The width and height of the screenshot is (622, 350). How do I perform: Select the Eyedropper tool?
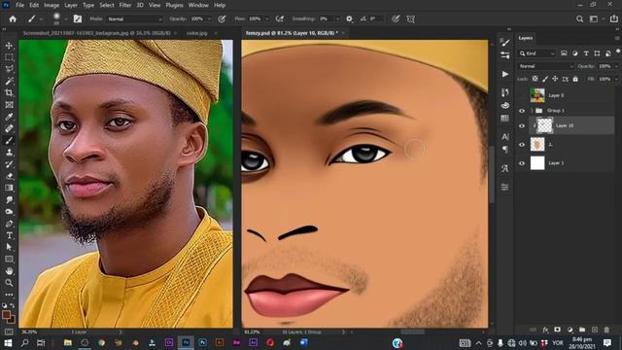click(x=9, y=117)
